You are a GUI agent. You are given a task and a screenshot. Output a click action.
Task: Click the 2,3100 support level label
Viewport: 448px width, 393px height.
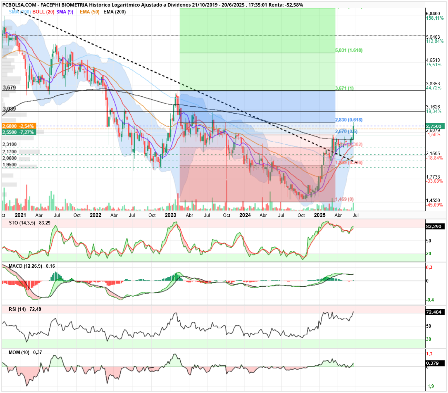tap(10, 144)
